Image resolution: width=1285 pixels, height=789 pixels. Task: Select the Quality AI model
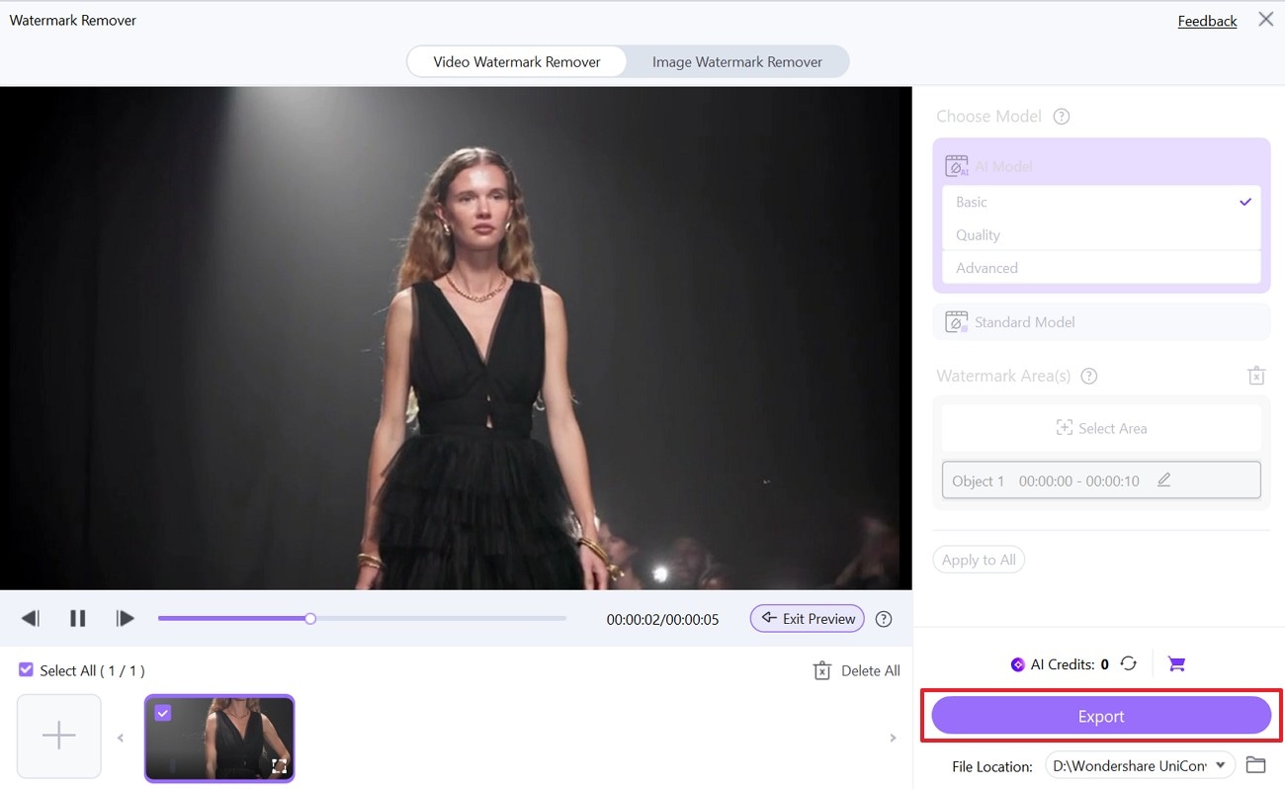[x=977, y=234]
